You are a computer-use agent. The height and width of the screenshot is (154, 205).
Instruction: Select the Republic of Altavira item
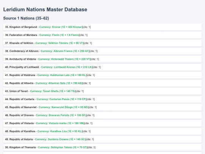coord(102,83)
